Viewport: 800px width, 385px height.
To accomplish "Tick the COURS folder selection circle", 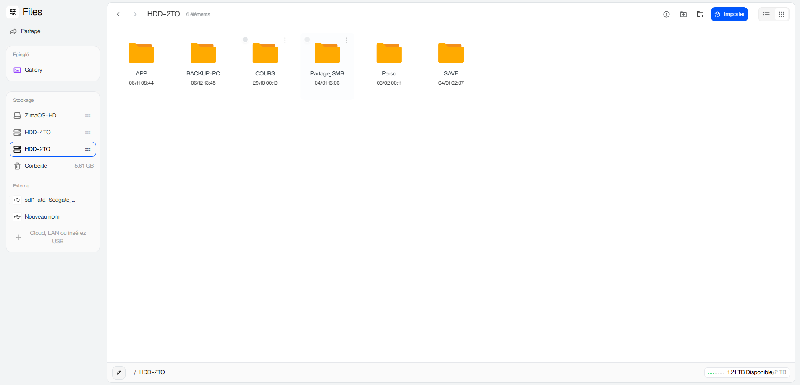I will click(x=245, y=39).
